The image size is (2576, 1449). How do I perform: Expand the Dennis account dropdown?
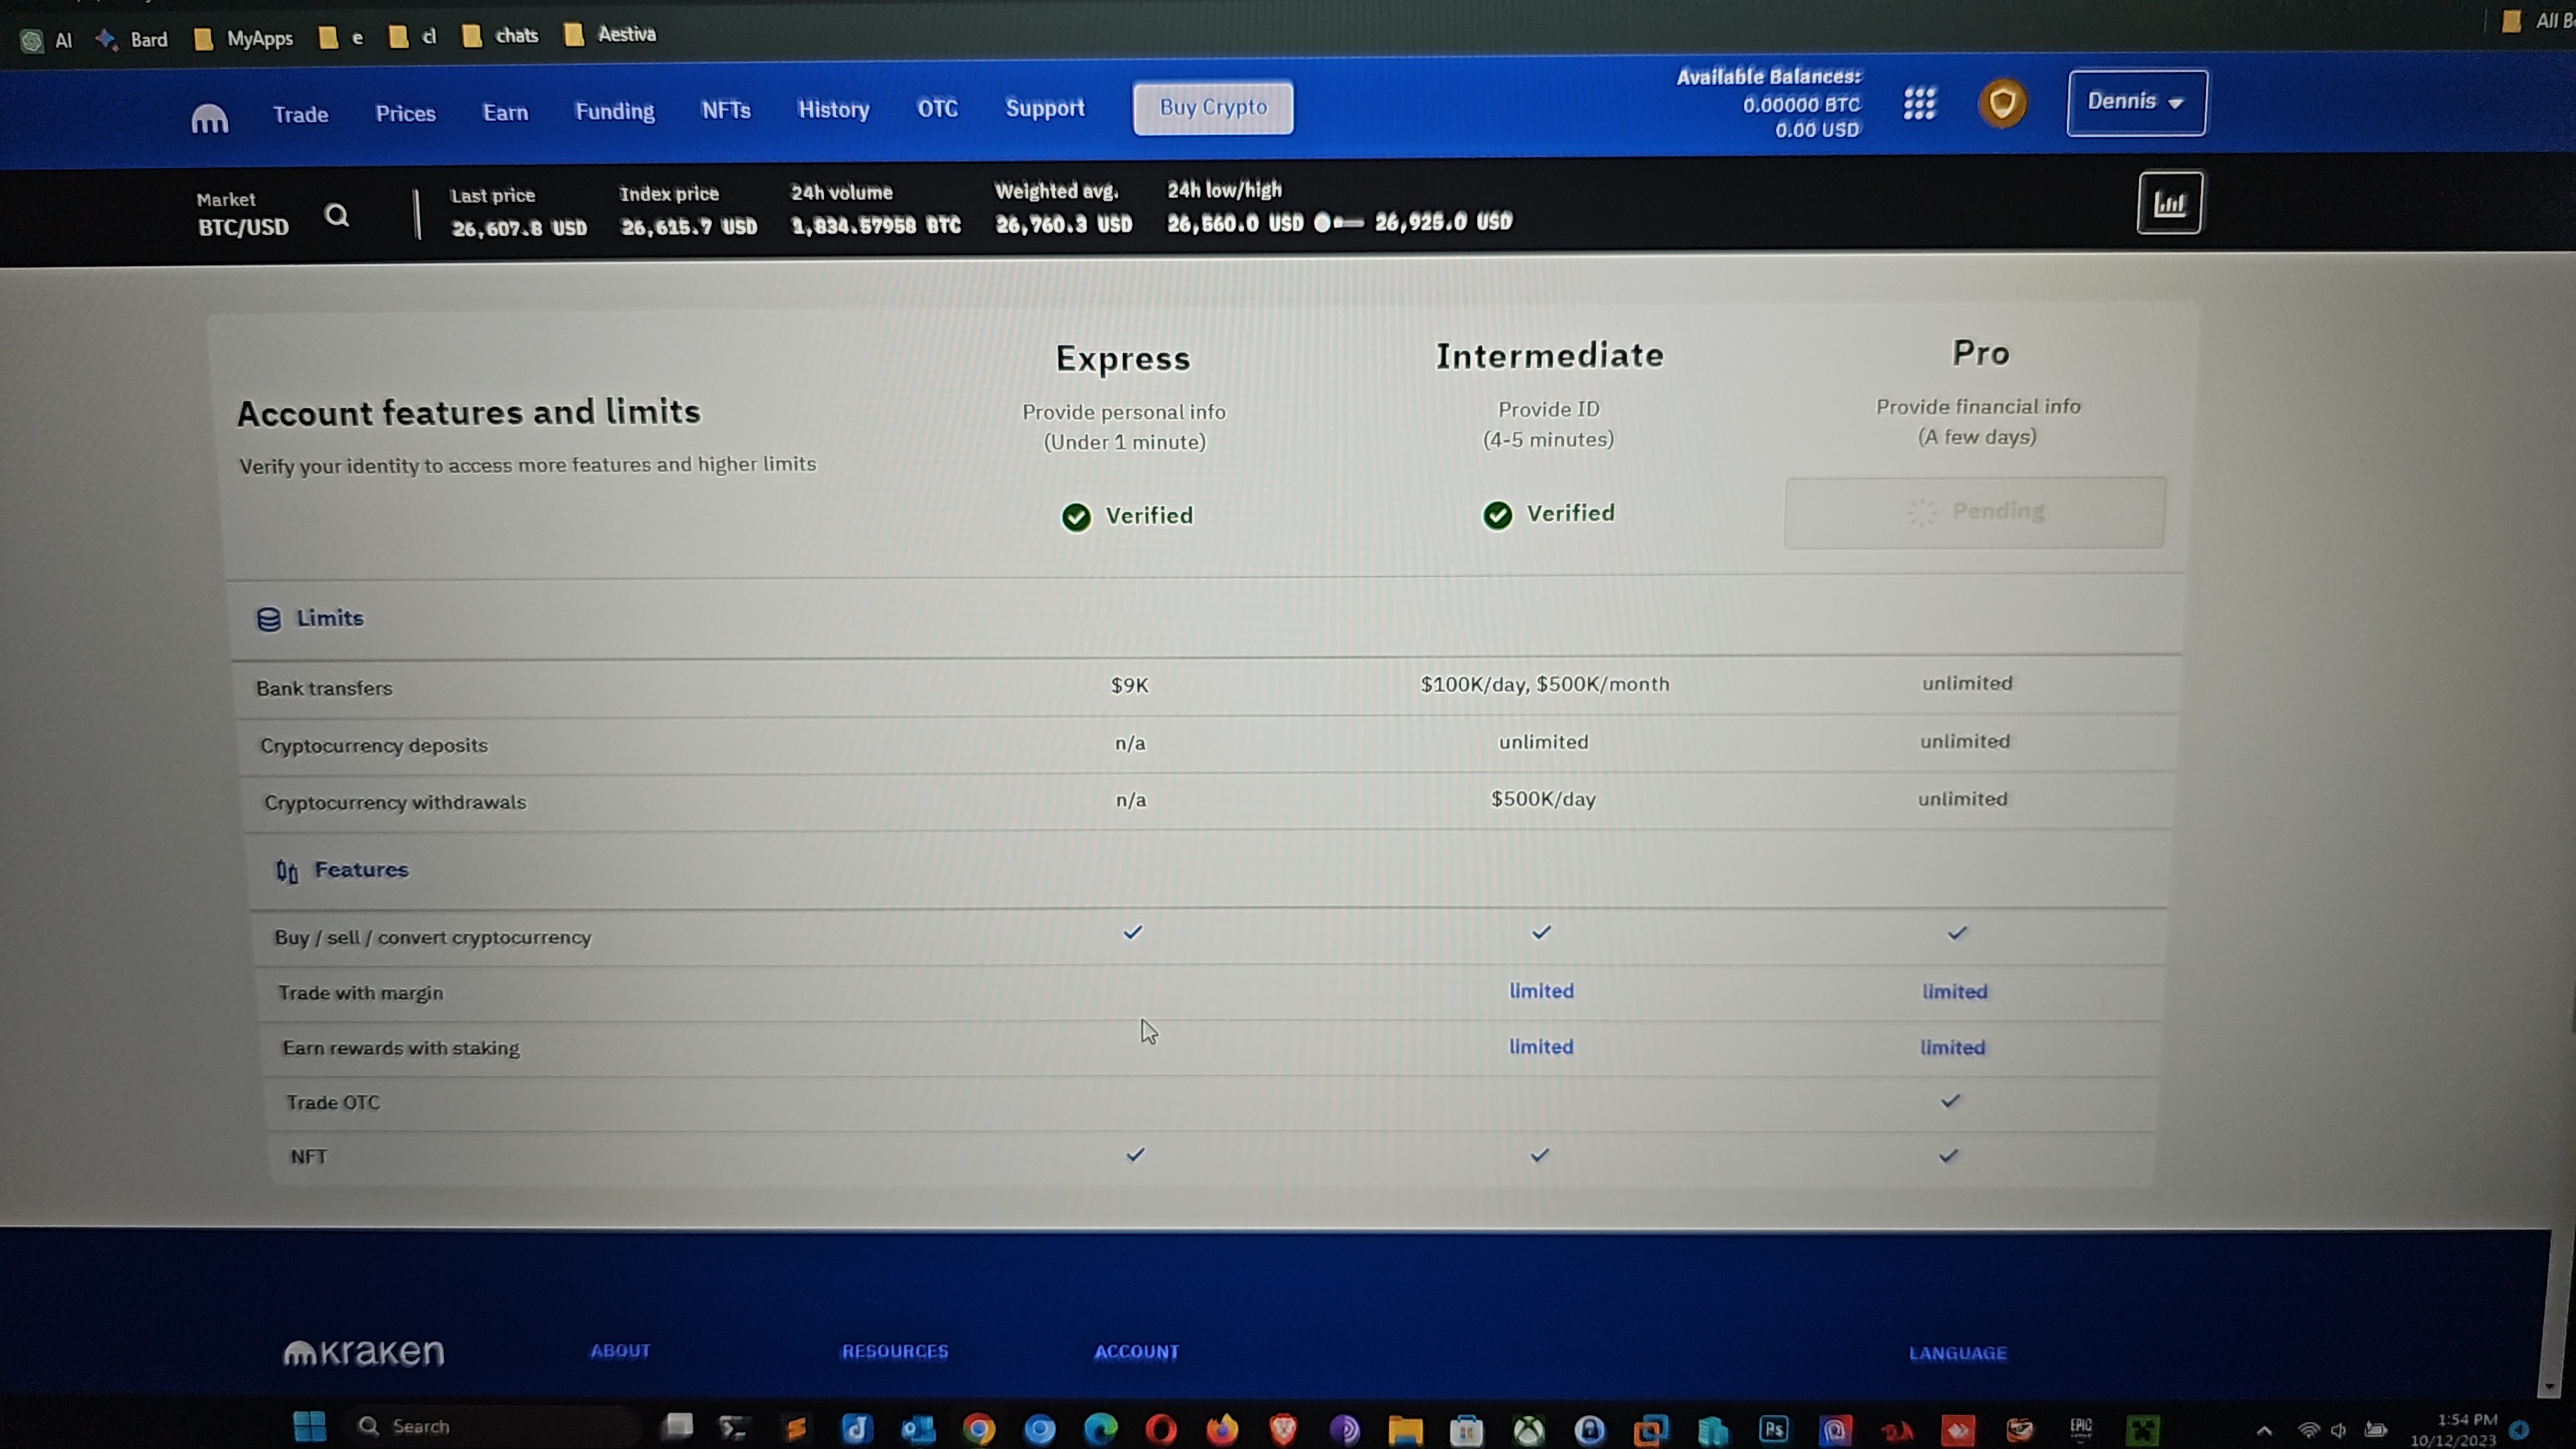coord(2136,102)
